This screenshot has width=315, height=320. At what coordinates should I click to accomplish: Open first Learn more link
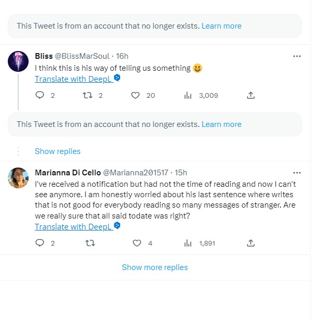tap(221, 26)
